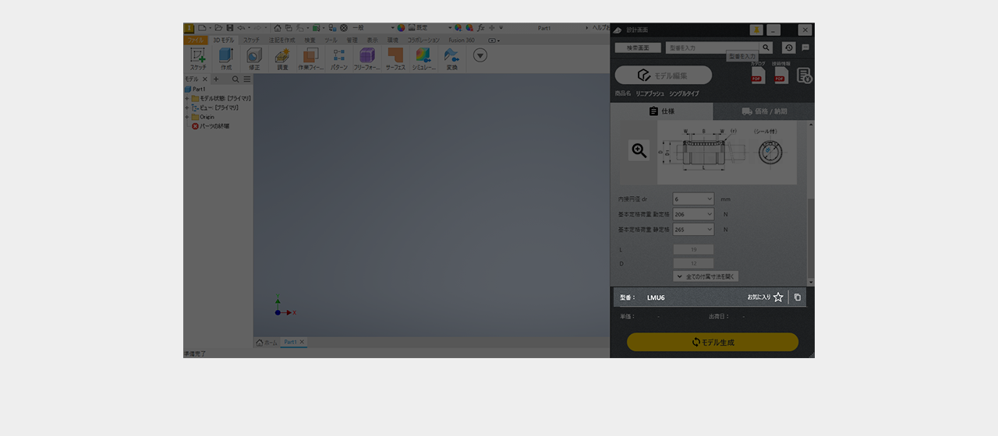Copy the part number LMU6 with the copy icon

[797, 297]
